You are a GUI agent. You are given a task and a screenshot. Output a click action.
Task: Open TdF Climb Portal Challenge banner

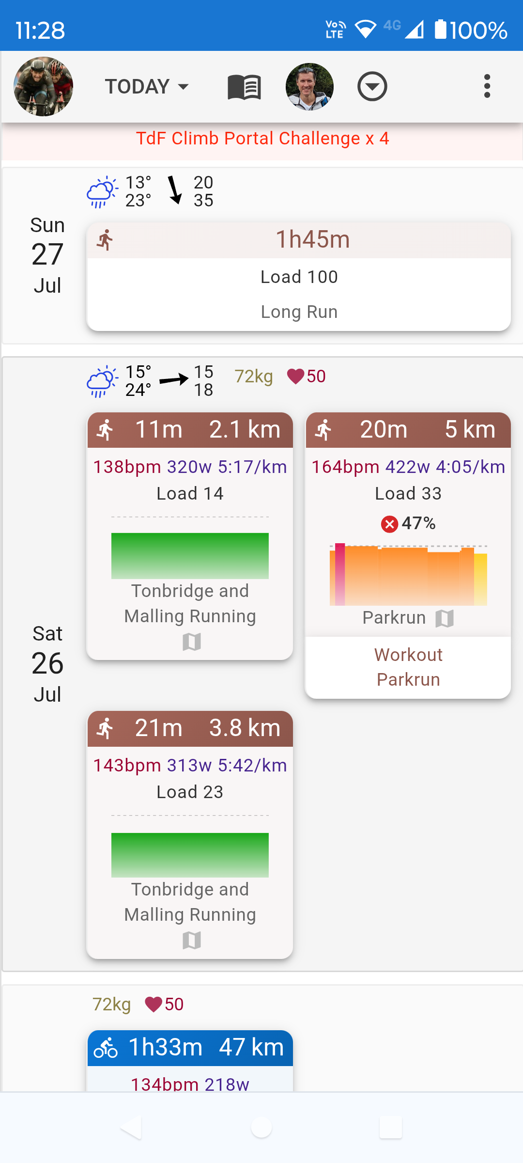tap(262, 139)
